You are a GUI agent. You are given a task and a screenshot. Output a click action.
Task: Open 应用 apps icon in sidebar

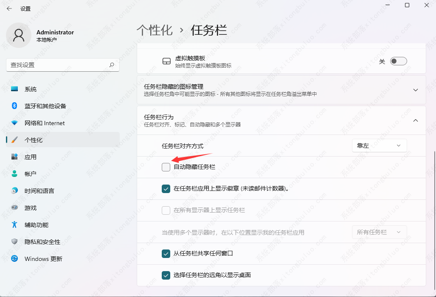point(15,157)
